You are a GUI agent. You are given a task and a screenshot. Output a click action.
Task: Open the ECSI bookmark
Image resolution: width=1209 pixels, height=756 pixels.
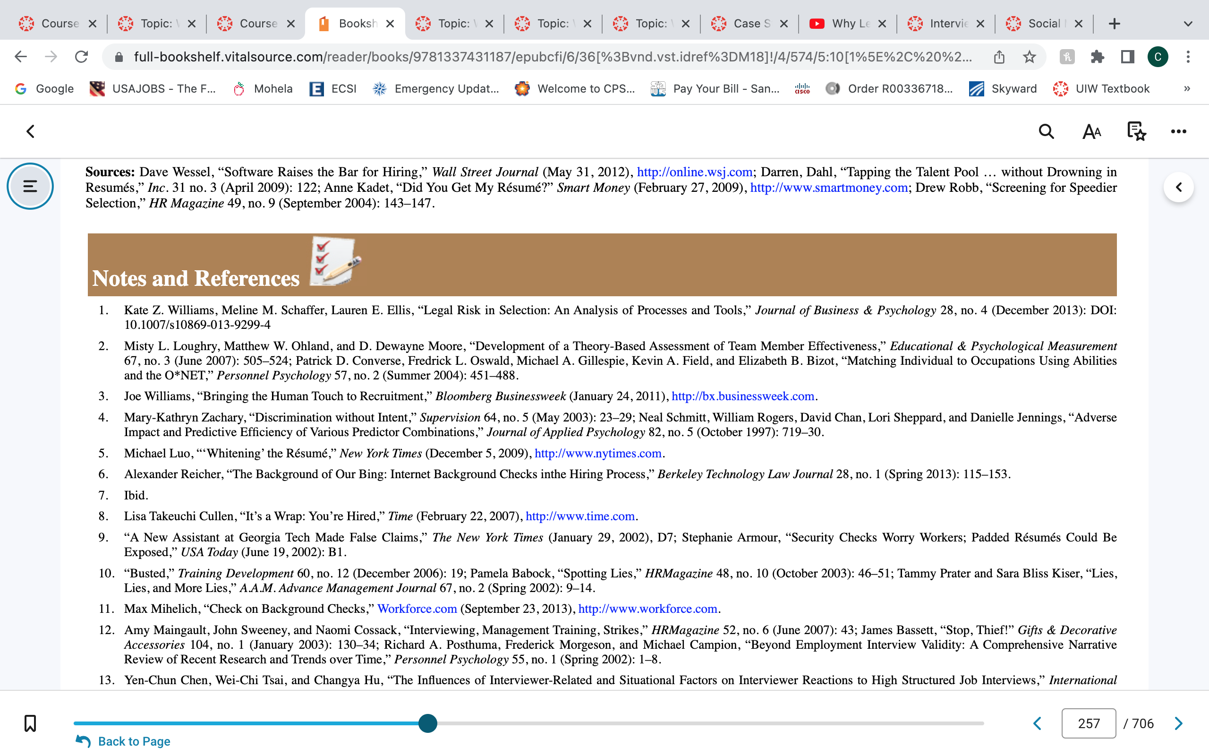[x=333, y=88]
